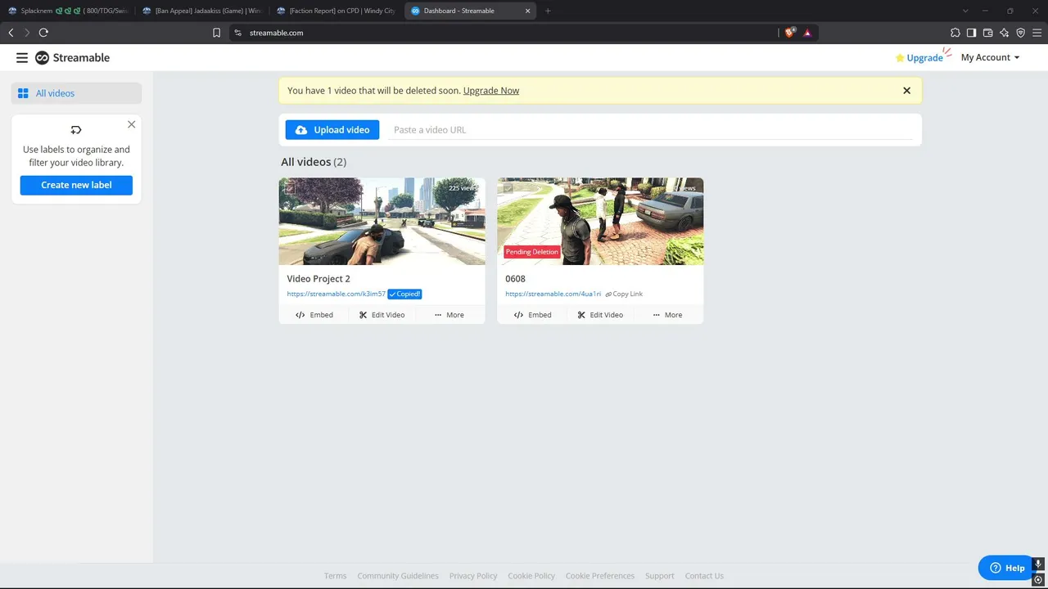Open the streamable.com/k3im57 link

(336, 294)
